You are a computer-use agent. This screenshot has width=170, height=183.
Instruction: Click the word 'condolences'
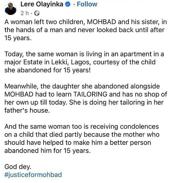[139, 127]
